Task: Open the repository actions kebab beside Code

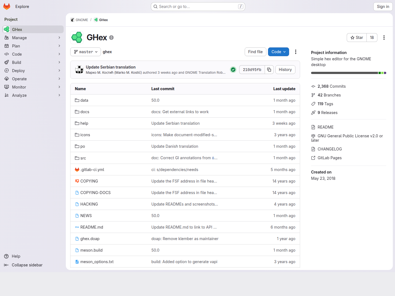Action: pos(296,52)
